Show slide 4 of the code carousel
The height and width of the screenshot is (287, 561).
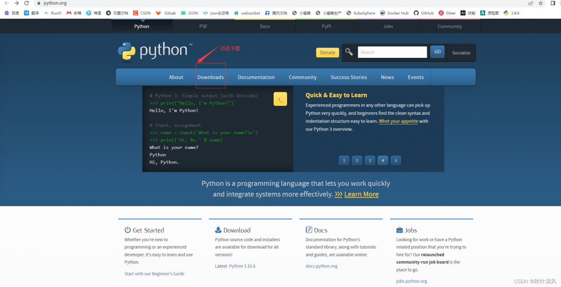point(383,160)
